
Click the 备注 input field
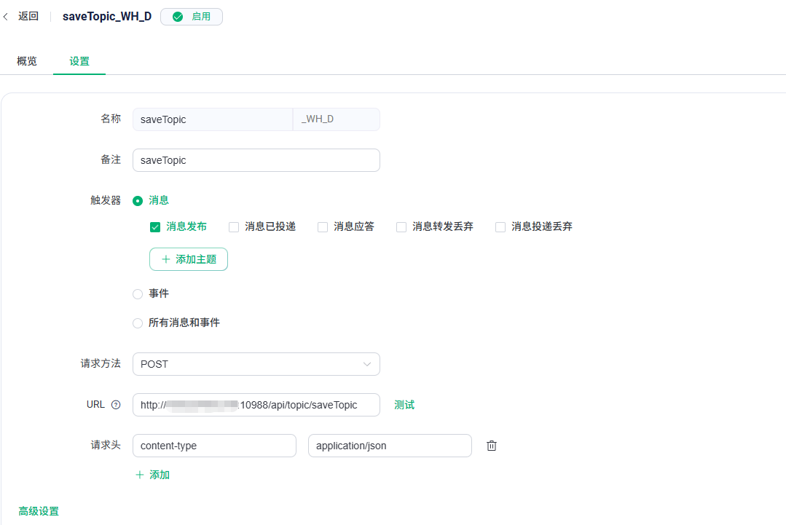(x=256, y=160)
